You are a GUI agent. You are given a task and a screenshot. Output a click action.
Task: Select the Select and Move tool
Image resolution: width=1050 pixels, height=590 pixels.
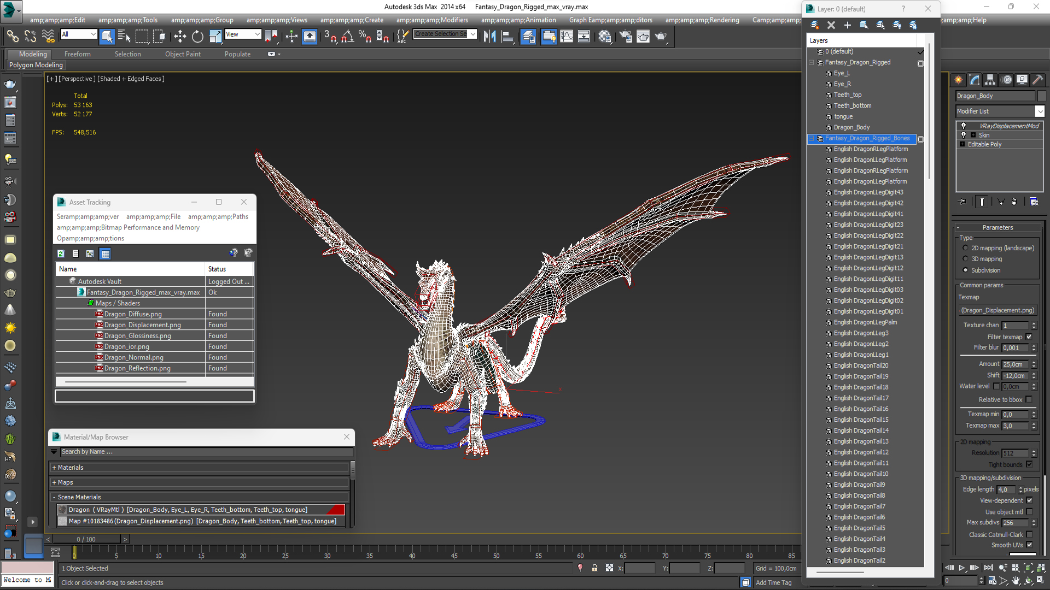[x=180, y=37]
